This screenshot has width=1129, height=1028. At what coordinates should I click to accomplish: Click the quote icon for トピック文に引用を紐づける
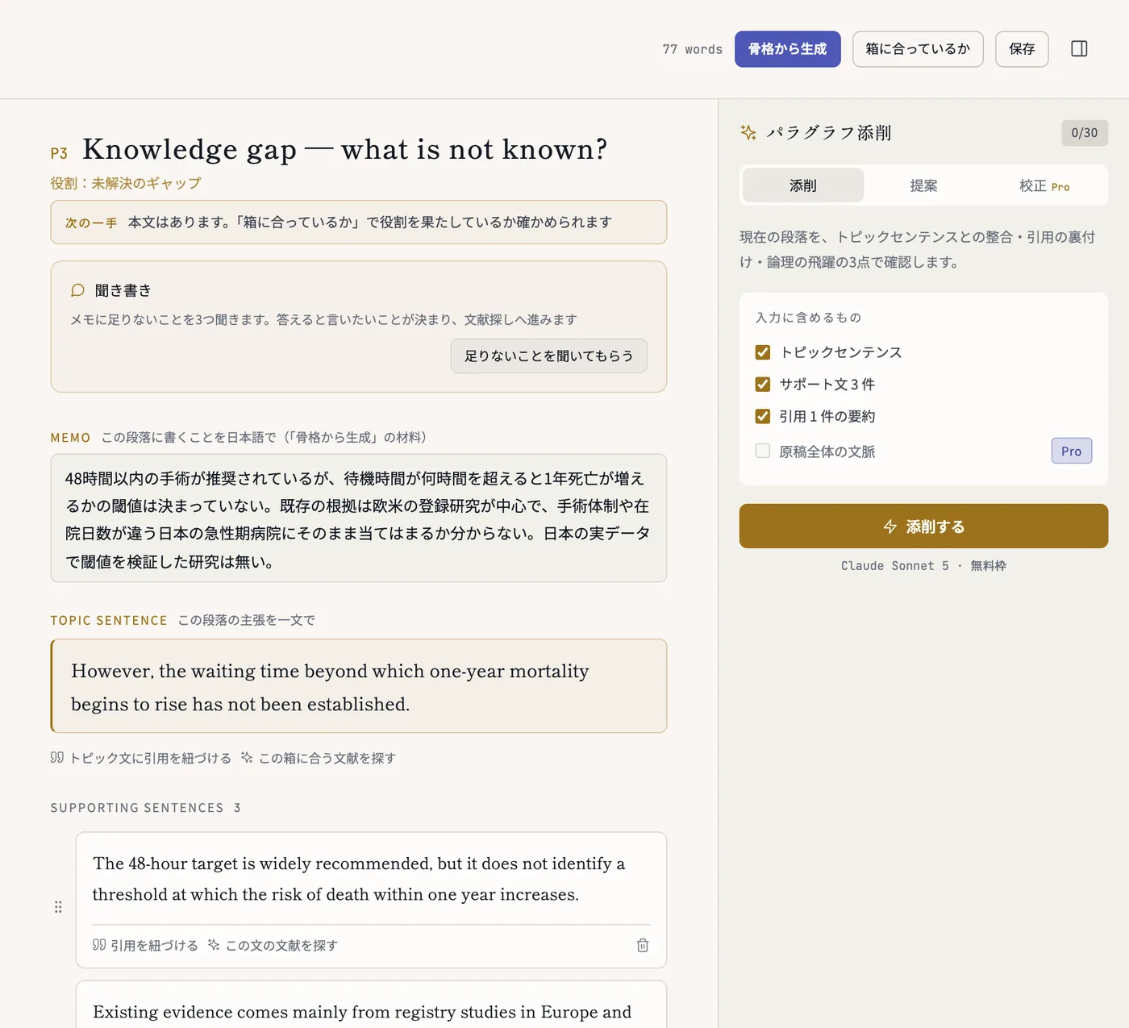[57, 758]
